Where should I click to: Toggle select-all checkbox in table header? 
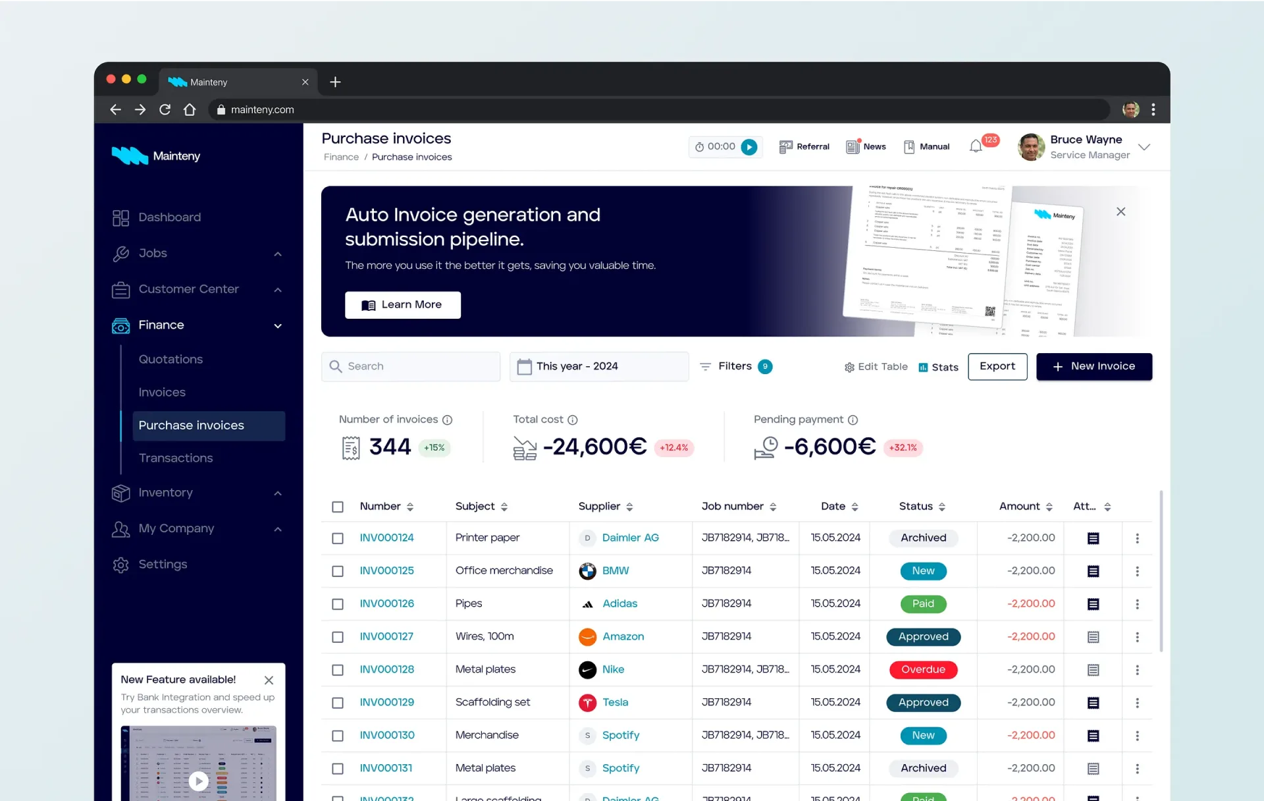(x=338, y=507)
